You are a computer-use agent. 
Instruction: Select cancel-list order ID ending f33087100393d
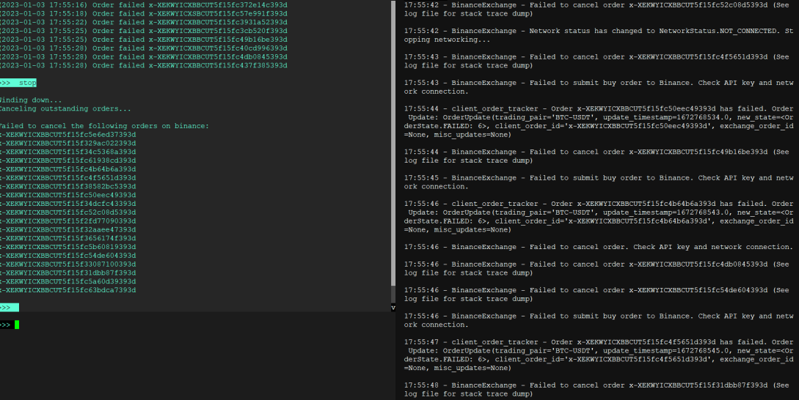(x=68, y=264)
